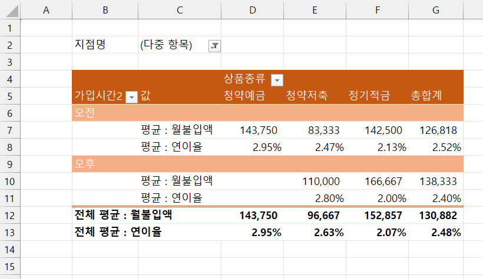The height and width of the screenshot is (279, 483).
Task: Select column D header
Action: [252, 10]
